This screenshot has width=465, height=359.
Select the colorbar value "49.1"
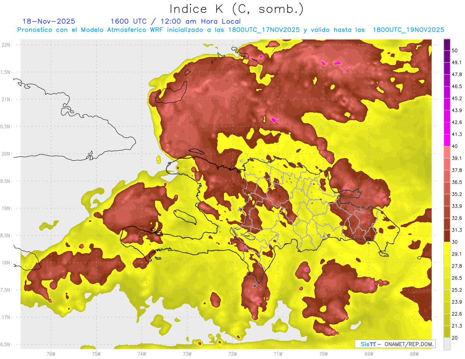click(457, 62)
